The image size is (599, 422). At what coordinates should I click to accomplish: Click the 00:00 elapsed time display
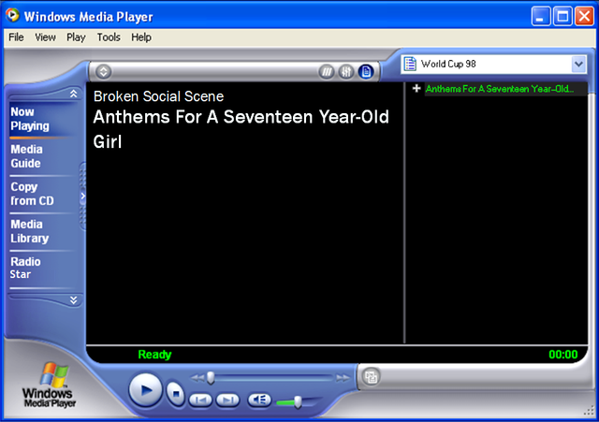pos(563,355)
